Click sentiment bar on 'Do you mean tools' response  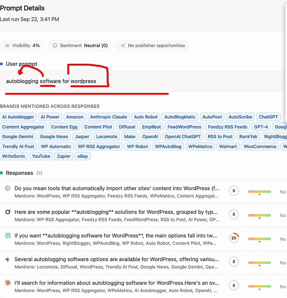[x=259, y=191]
